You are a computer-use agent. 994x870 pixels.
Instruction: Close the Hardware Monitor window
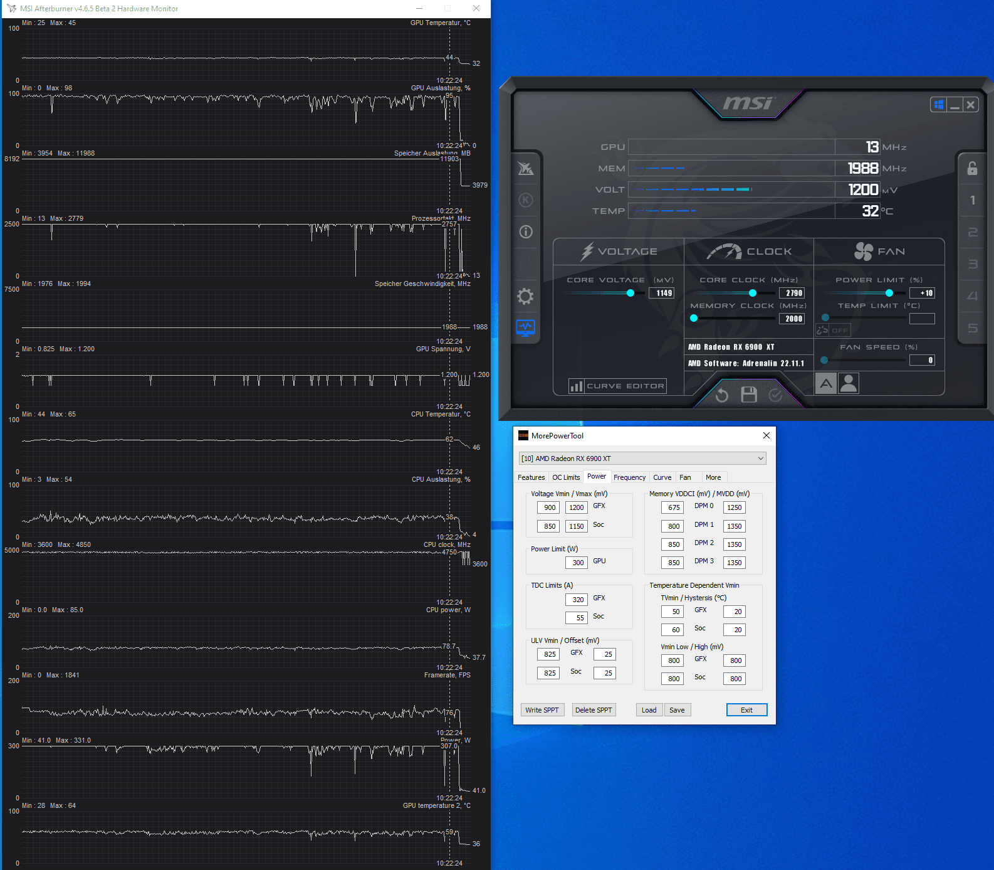tap(476, 9)
